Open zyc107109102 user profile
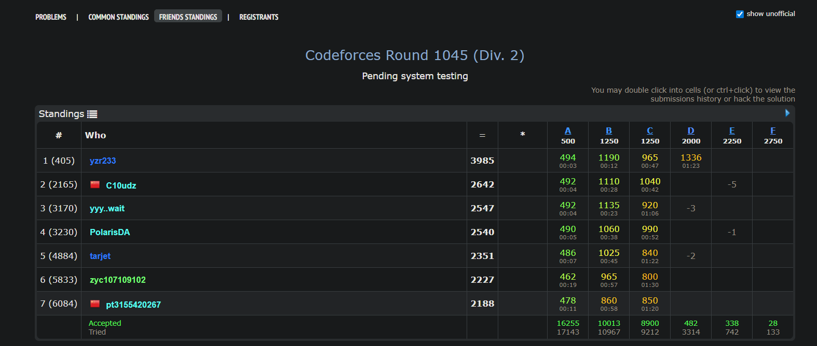Screen dimensions: 817x346 (118, 280)
